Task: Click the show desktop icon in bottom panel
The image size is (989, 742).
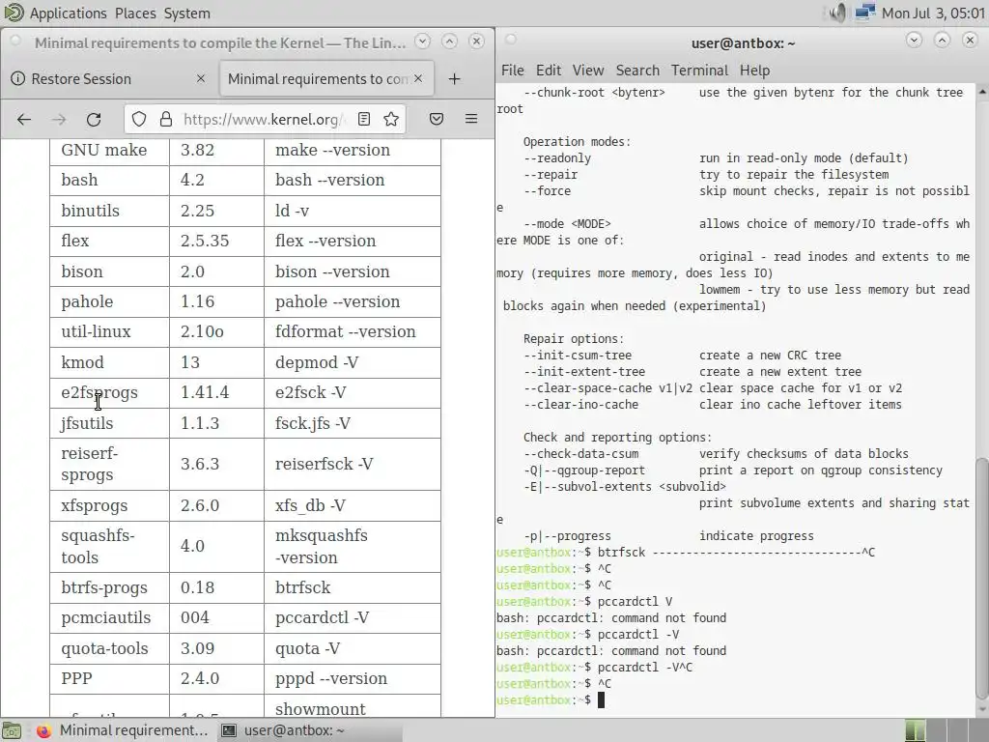Action: (12, 730)
